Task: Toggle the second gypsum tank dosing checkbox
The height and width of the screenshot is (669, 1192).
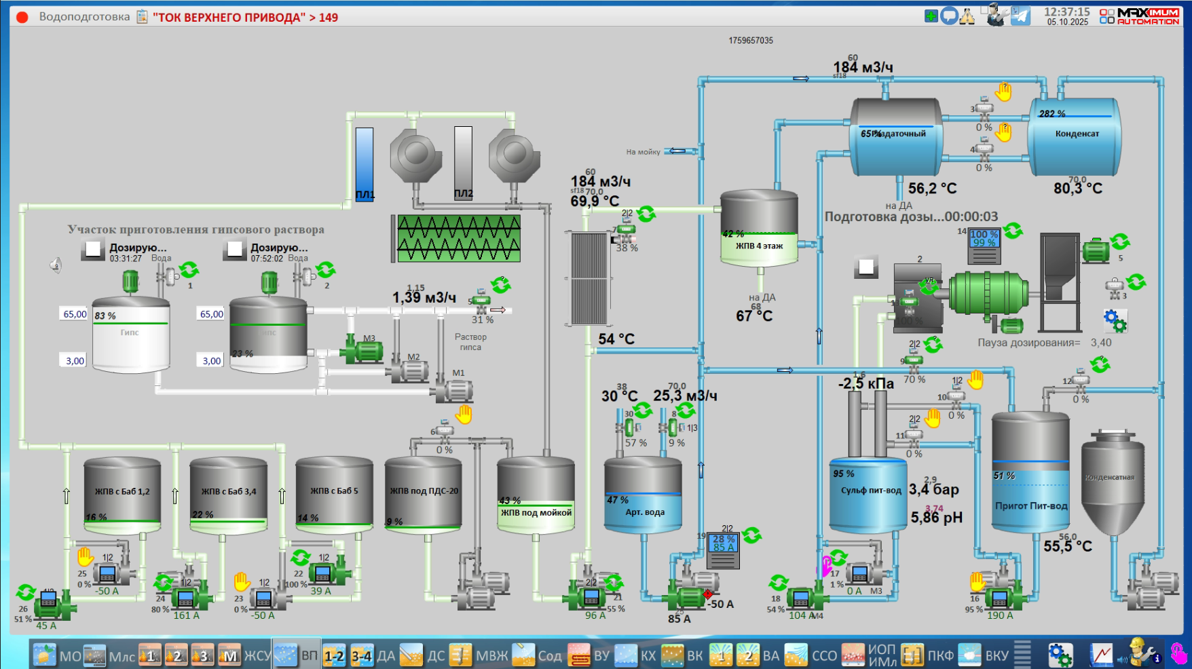Action: tap(234, 249)
